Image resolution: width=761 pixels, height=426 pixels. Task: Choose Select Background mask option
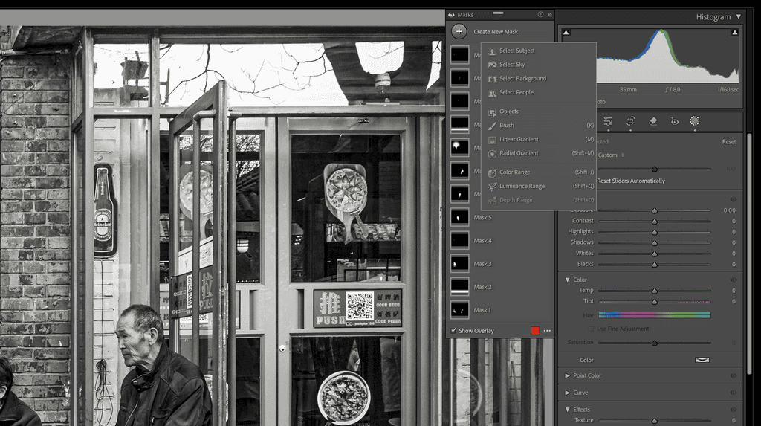[522, 79]
